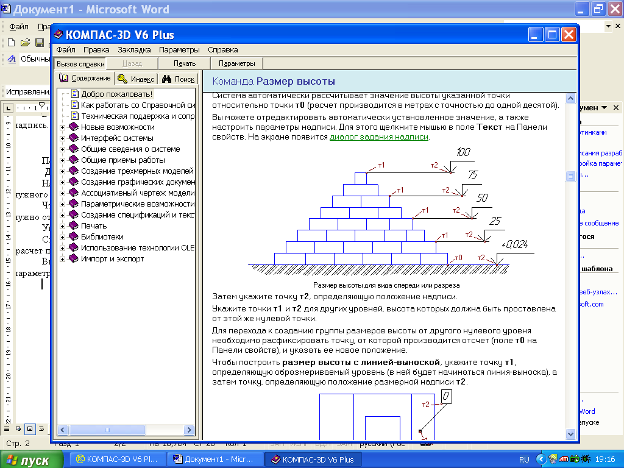Click the help content scroll down arrow

(570, 434)
